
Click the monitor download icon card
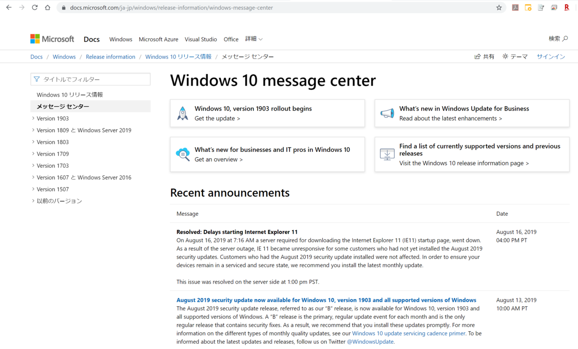coord(387,154)
